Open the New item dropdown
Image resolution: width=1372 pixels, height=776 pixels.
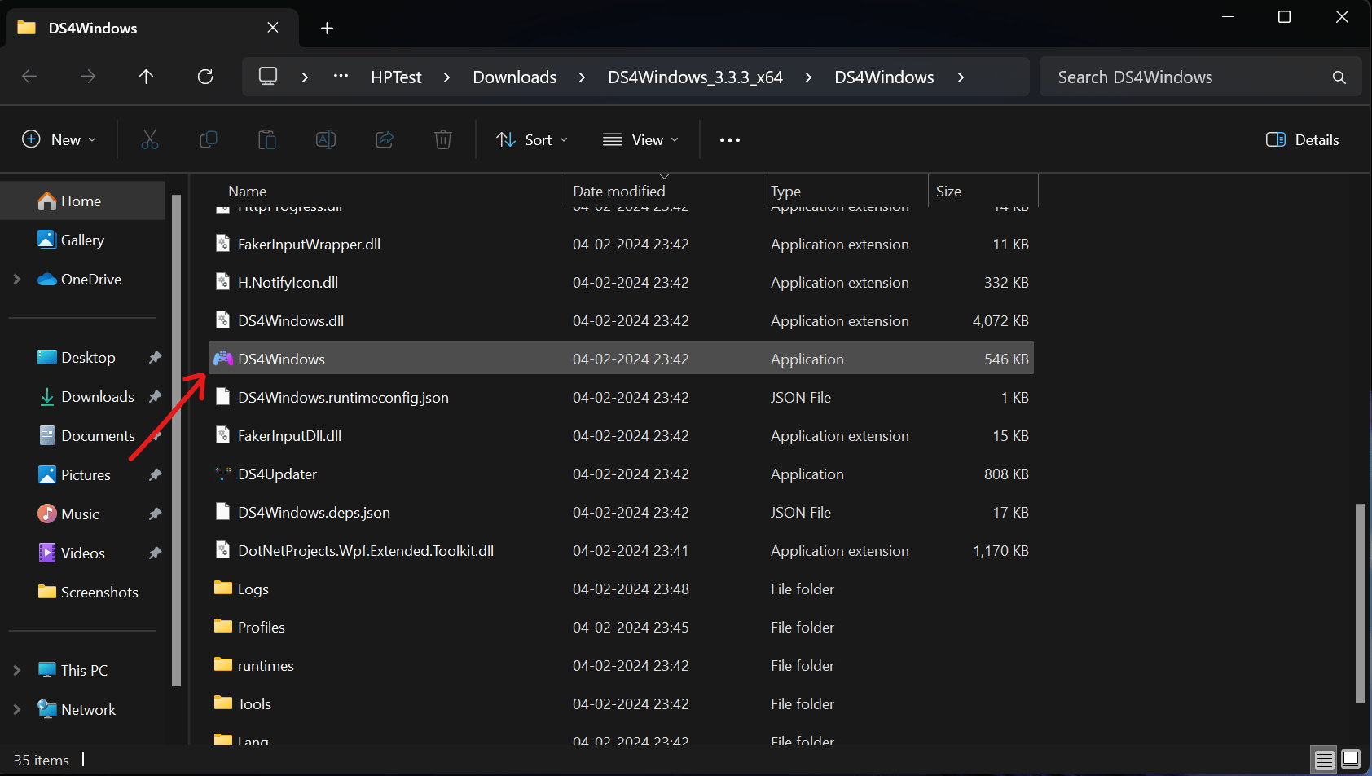tap(59, 139)
